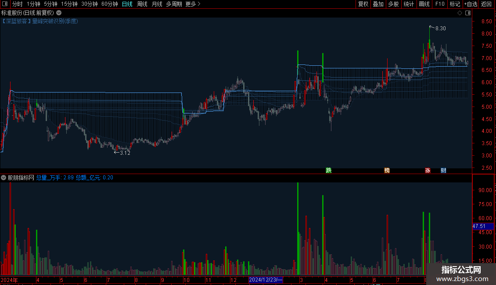Activate the 画线 drawing tools
496x285 pixels.
coord(424,4)
